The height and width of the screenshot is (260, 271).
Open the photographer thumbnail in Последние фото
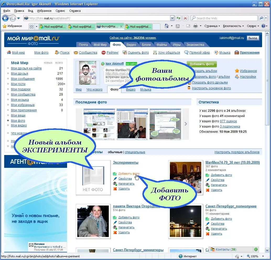tap(132, 124)
